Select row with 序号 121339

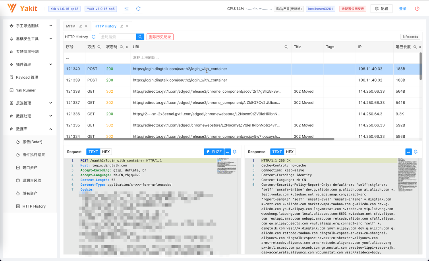242,80
